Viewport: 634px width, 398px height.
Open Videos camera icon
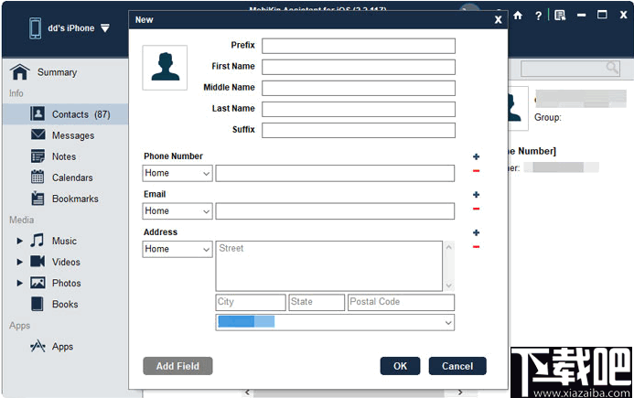(x=38, y=262)
